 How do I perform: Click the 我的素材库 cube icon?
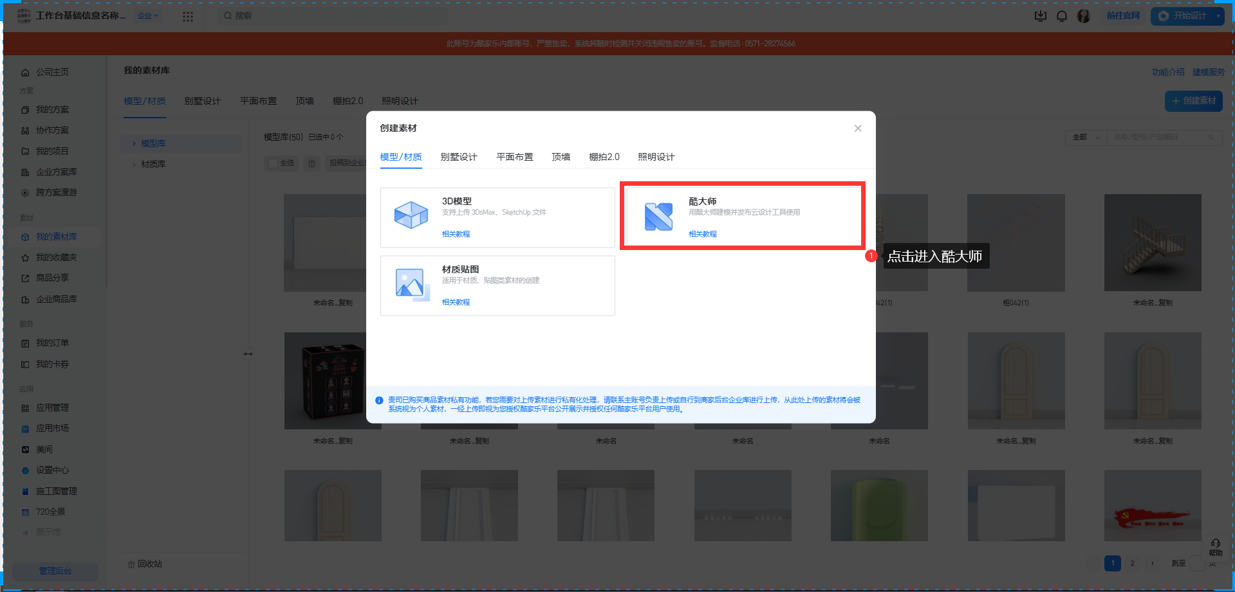(25, 237)
